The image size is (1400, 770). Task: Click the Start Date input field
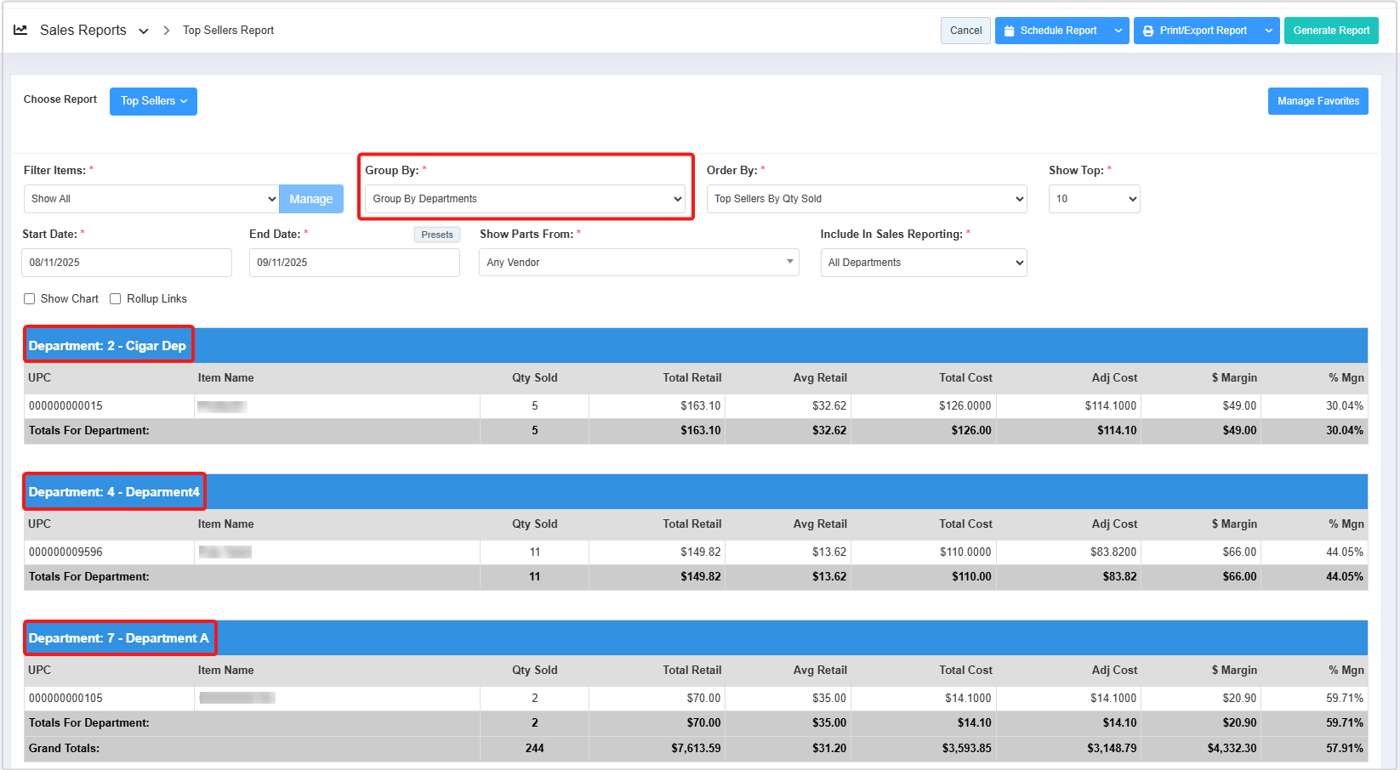tap(126, 263)
